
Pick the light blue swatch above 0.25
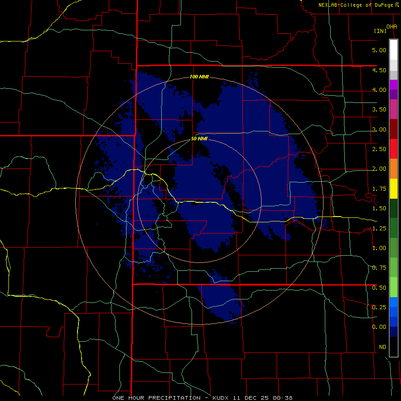pyautogui.click(x=393, y=302)
